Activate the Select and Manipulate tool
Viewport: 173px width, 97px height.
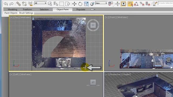[x=118, y=4]
